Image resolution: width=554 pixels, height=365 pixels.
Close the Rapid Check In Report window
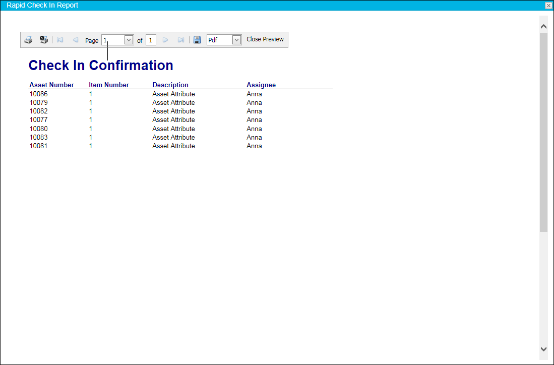[548, 6]
